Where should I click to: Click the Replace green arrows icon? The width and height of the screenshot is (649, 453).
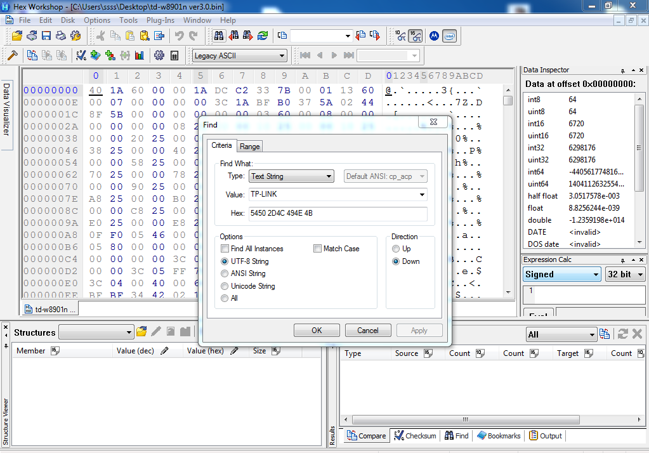263,36
